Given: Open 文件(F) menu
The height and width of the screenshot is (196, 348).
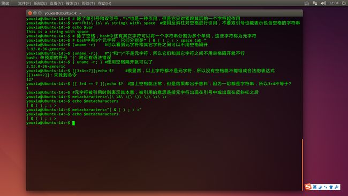Looking at the screenshot, I should coord(25,3).
